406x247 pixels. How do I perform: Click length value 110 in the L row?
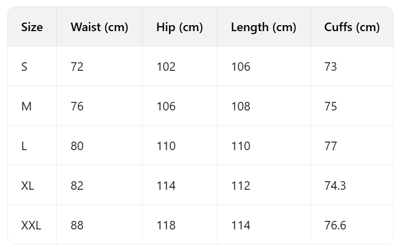(240, 146)
